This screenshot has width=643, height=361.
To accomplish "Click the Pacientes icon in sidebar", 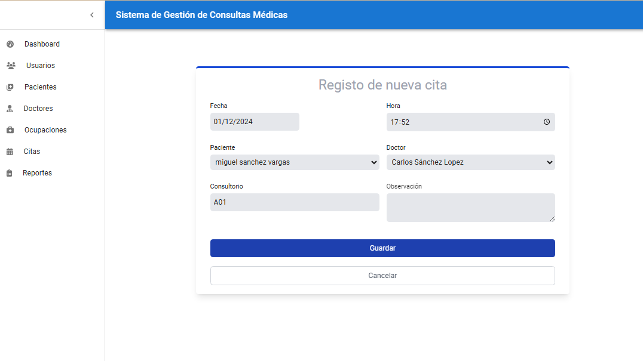I will click(10, 87).
